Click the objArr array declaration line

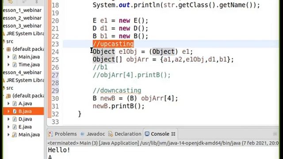pyautogui.click(x=163, y=60)
